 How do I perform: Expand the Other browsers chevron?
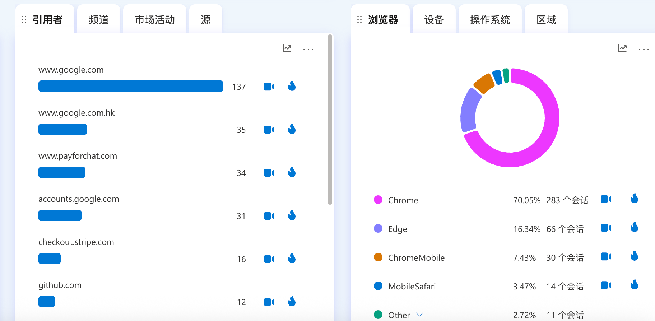(419, 315)
